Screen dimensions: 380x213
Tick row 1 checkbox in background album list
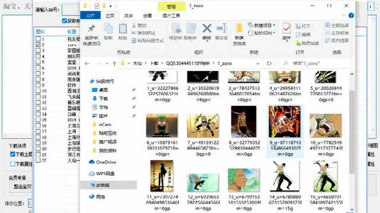tap(38, 39)
